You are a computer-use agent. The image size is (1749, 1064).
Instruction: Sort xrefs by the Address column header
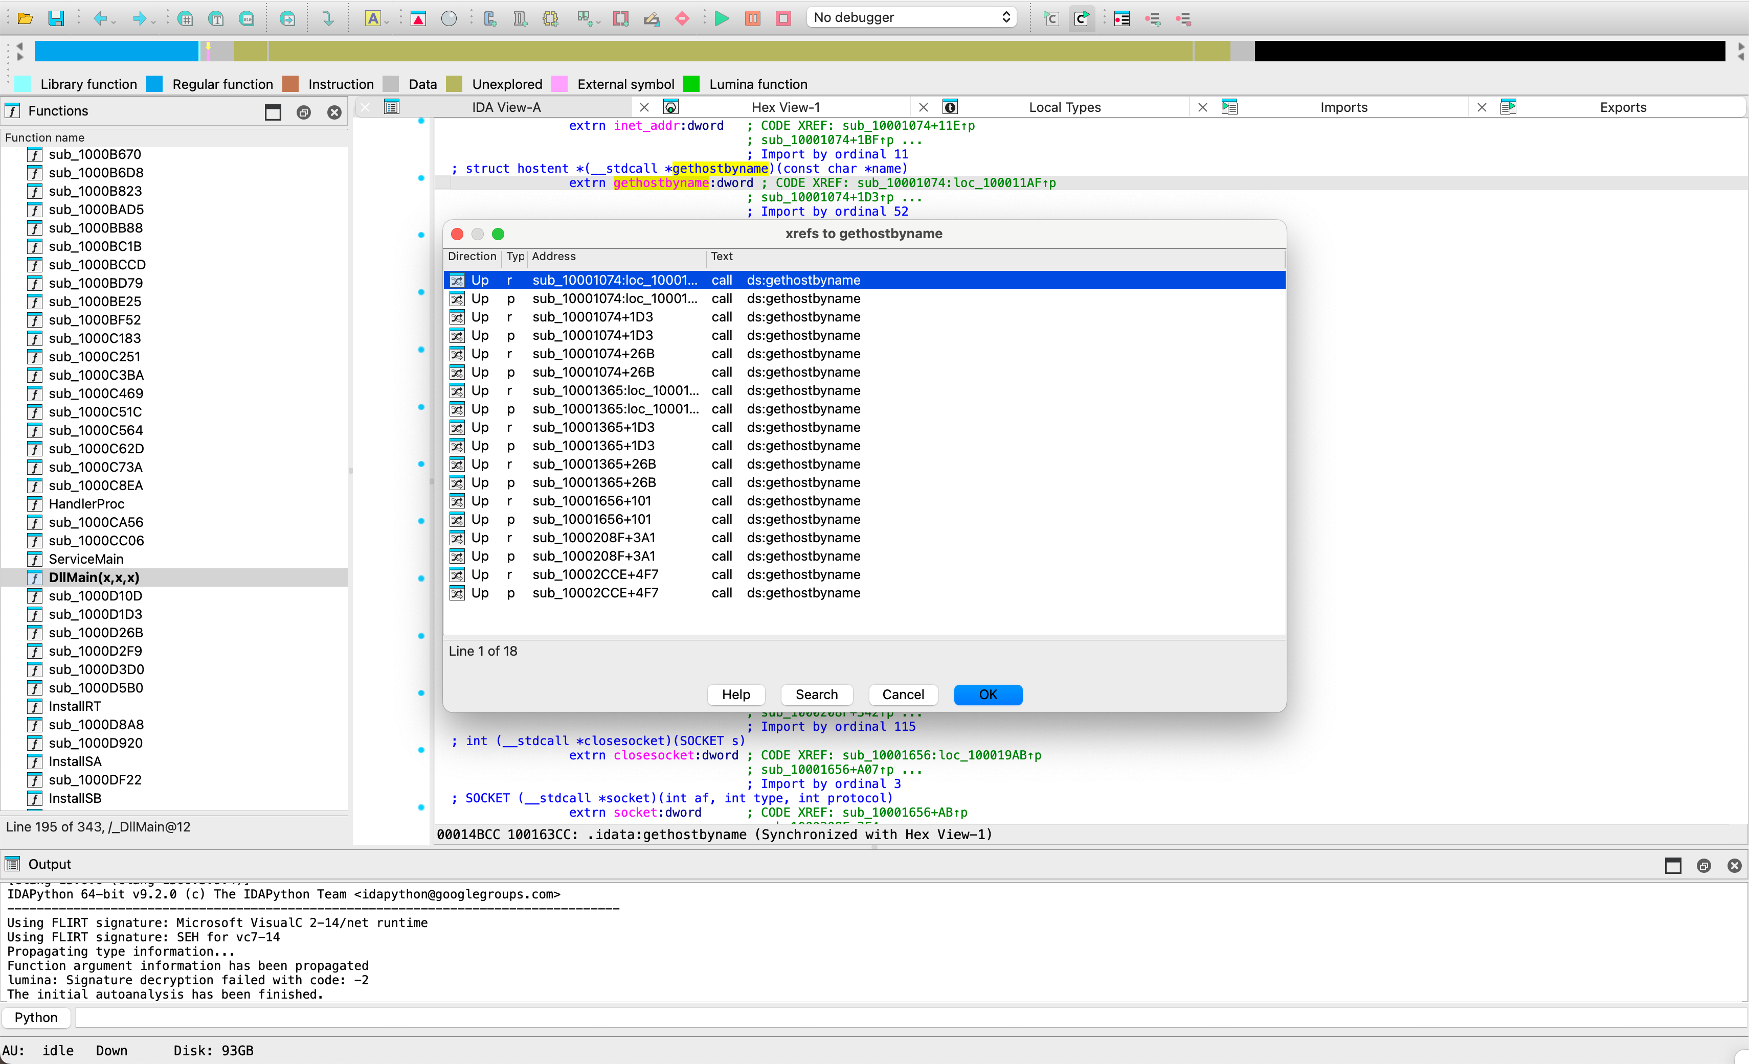tap(617, 257)
